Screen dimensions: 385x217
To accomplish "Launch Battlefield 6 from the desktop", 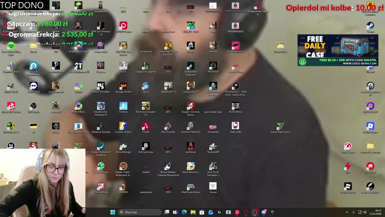I will pyautogui.click(x=168, y=88).
